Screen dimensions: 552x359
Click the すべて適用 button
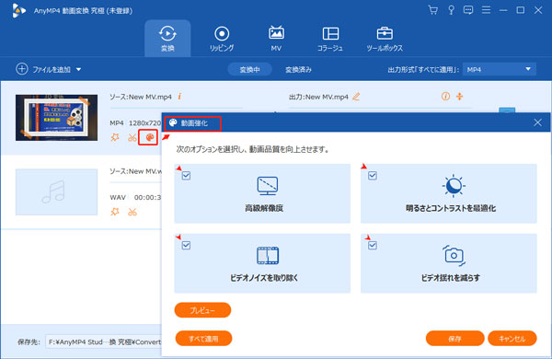pos(203,339)
